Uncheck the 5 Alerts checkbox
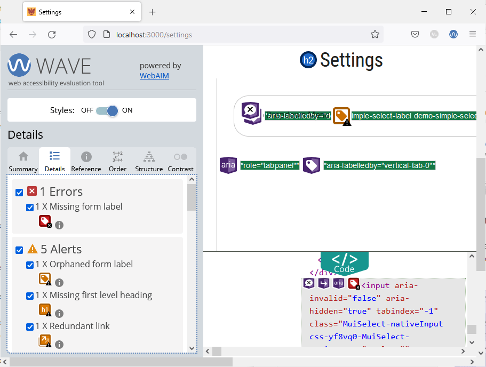This screenshot has height=367, width=486. click(19, 250)
